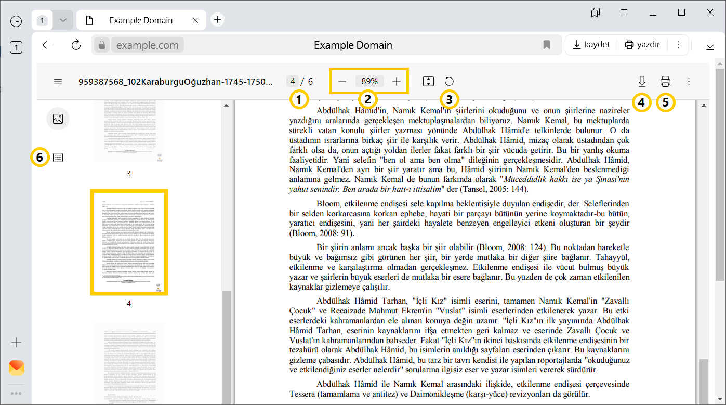Download the PDF document
Screen dimensions: 726x405
point(642,81)
